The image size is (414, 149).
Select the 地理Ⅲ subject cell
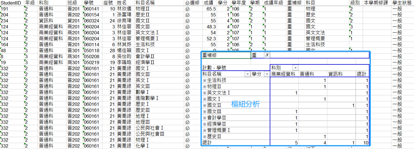click(x=159, y=122)
